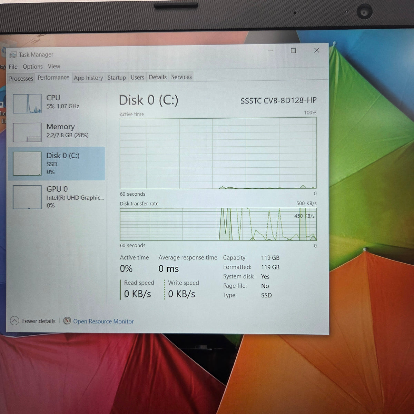Click the Active time 0% value

[126, 269]
